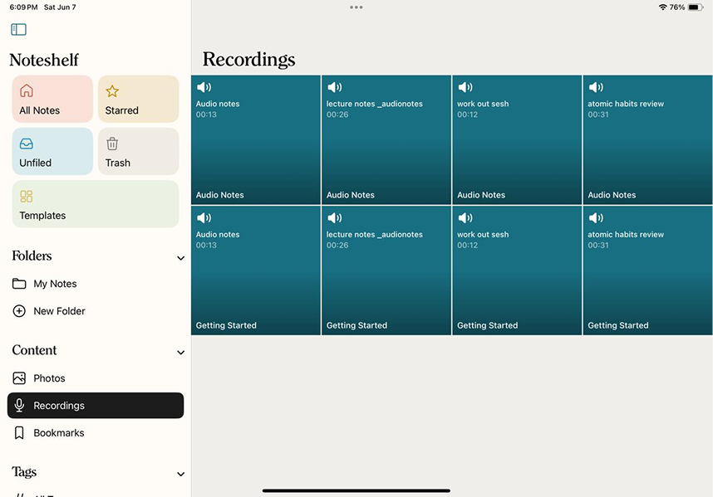Collapse the Folders section chevron
Image resolution: width=713 pixels, height=497 pixels.
point(180,258)
